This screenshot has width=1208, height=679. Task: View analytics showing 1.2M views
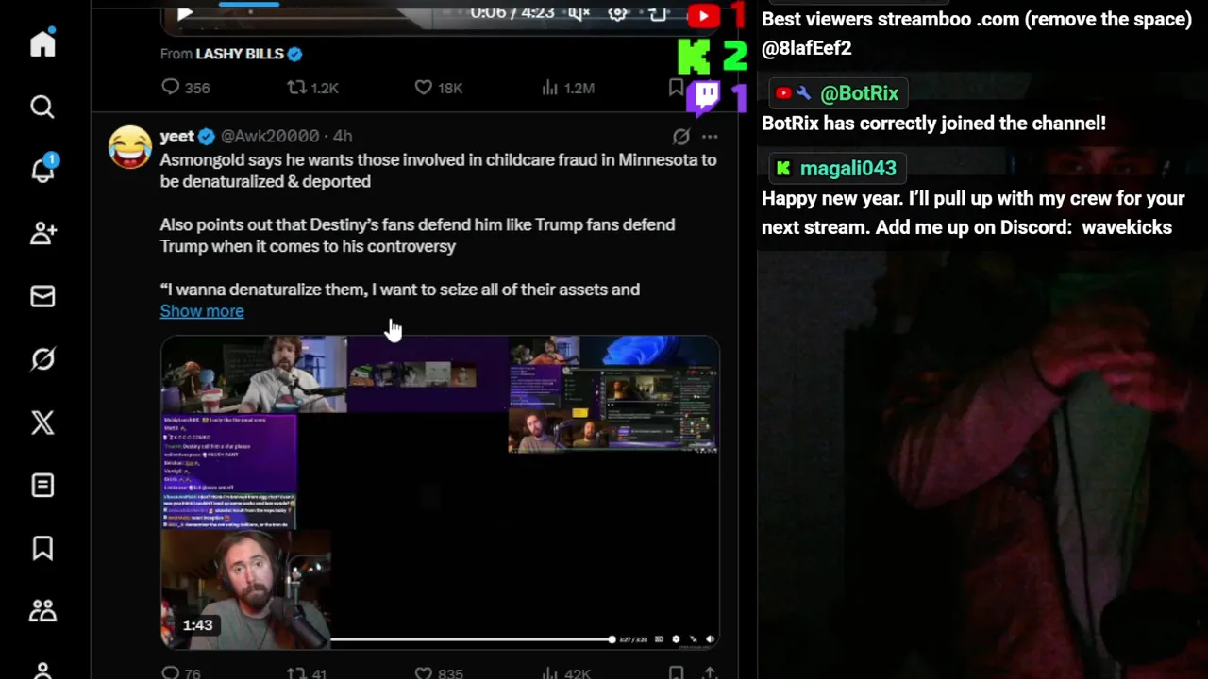click(x=567, y=88)
